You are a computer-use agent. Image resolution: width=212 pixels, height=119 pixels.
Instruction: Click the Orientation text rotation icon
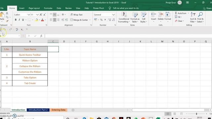tap(63, 15)
